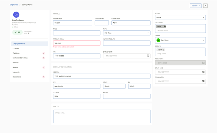217x133 pixels.
Task: Click the valid email required error text
Action: (x=63, y=47)
